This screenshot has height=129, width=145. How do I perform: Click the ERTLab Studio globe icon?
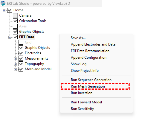pyautogui.click(x=3, y=3)
